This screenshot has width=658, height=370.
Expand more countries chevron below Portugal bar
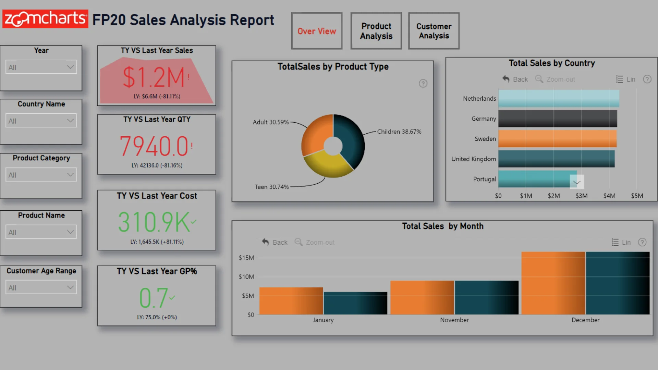[577, 182]
